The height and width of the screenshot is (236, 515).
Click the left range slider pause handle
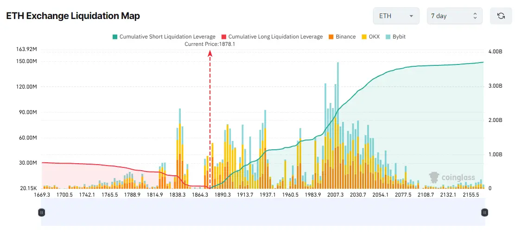tap(41, 212)
